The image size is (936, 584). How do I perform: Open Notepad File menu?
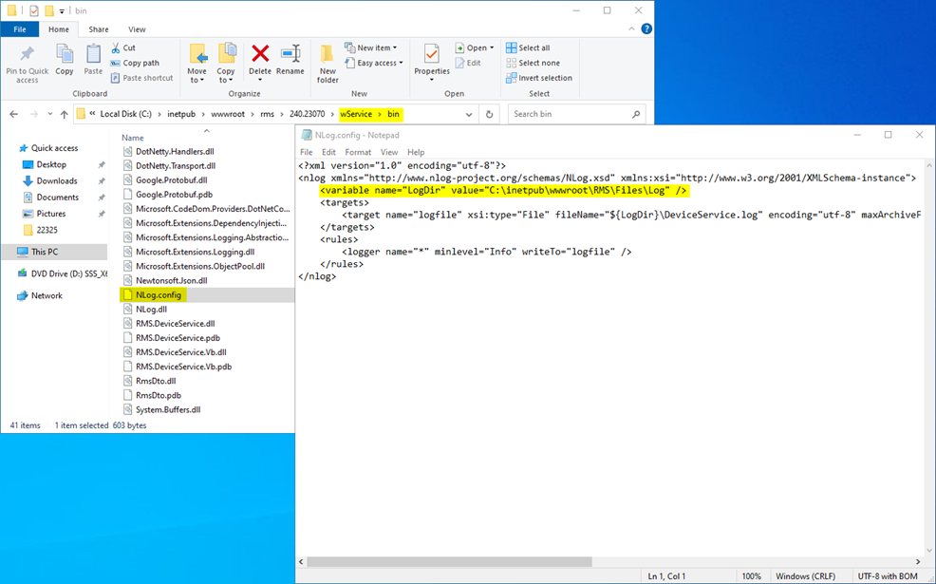click(307, 152)
